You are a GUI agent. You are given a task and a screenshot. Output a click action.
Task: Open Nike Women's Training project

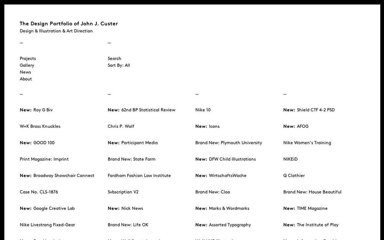(307, 143)
